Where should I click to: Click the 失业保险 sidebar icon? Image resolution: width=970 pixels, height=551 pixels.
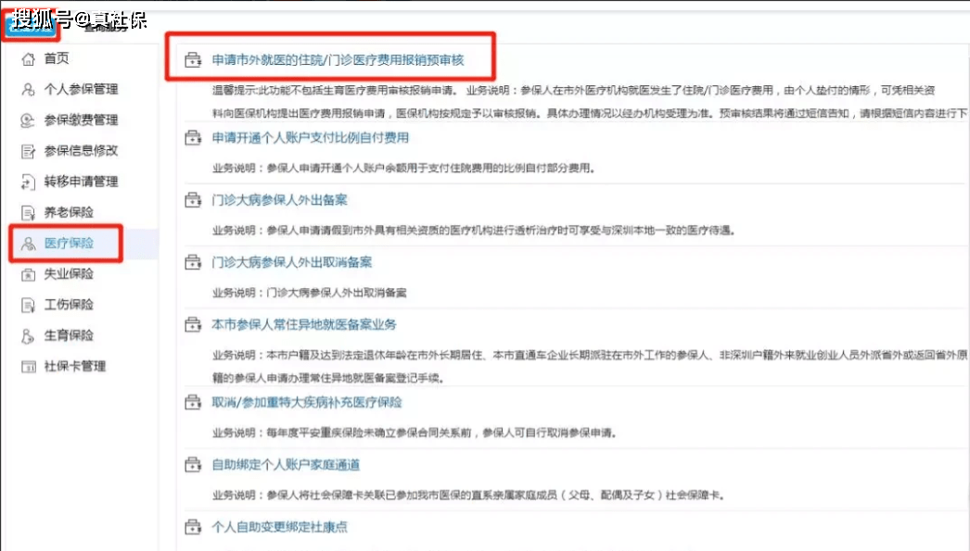(x=29, y=274)
